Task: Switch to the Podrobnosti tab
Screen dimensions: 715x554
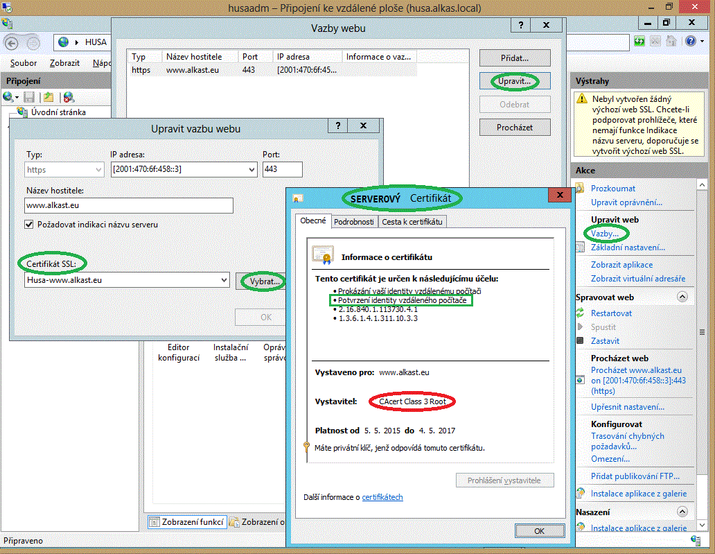Action: click(353, 222)
